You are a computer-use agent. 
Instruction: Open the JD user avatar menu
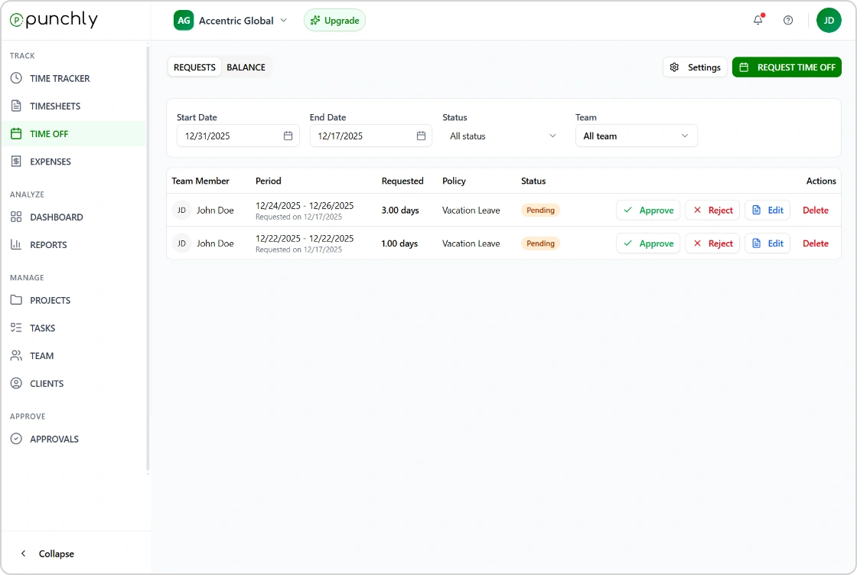click(829, 21)
